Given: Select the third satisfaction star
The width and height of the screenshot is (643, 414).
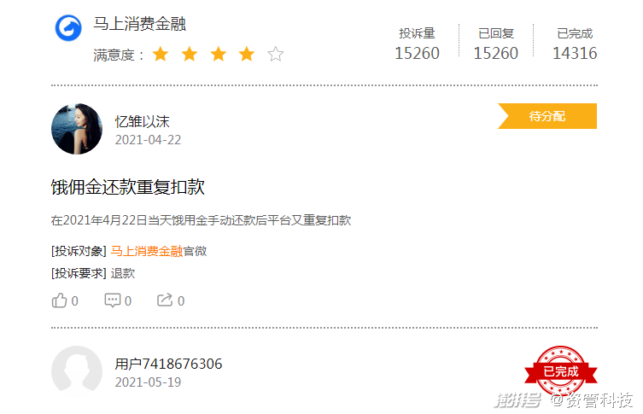Looking at the screenshot, I should coord(218,54).
